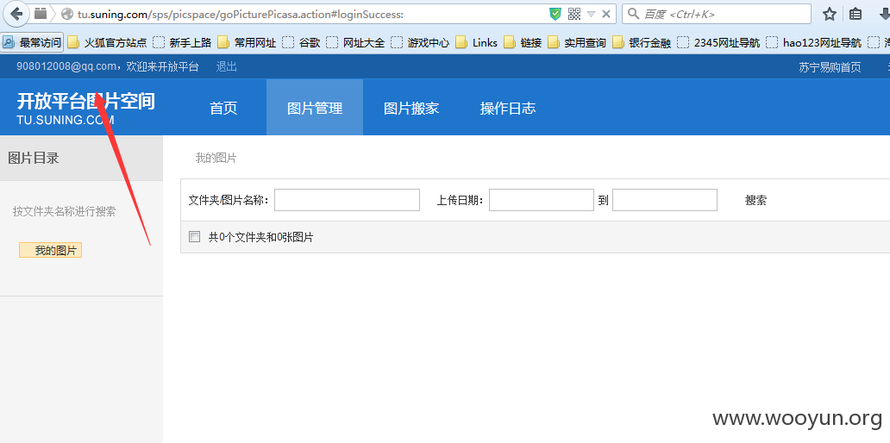Open the 操作日志 tab
This screenshot has width=890, height=443.
(508, 109)
